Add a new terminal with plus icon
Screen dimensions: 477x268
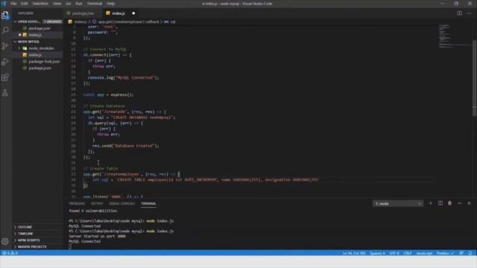431,203
